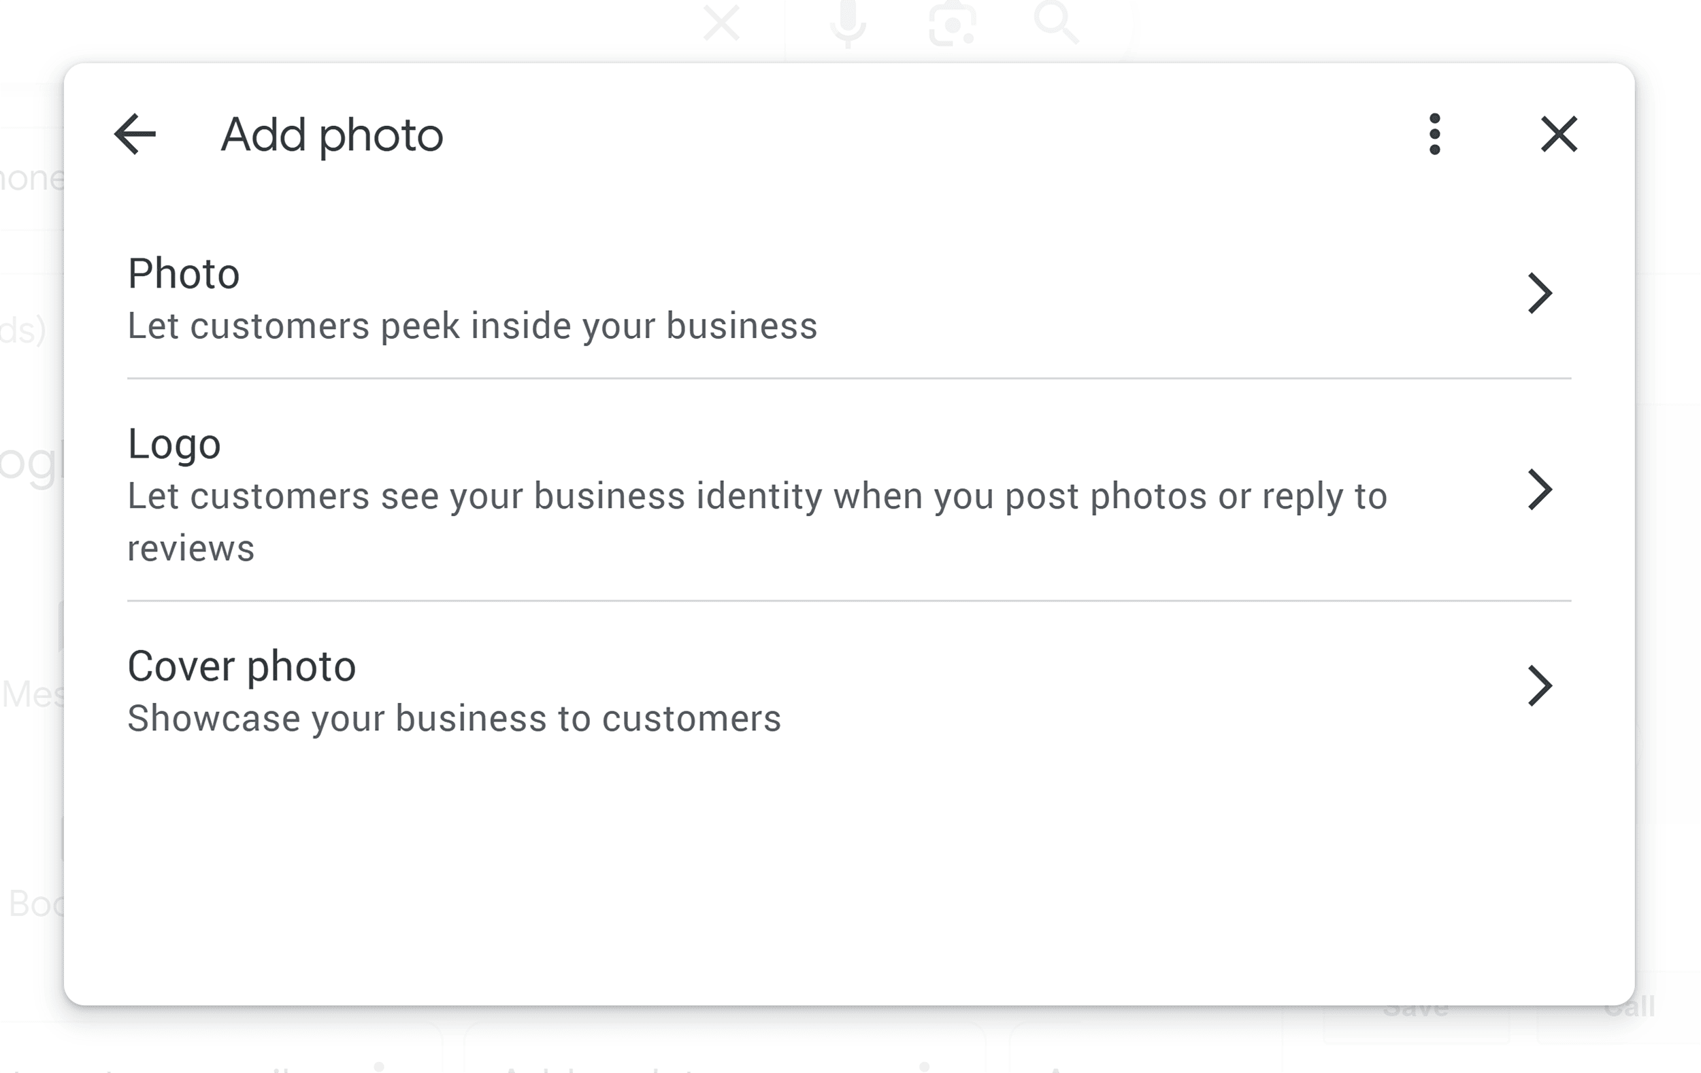This screenshot has height=1073, width=1701.
Task: Open the three-dot overflow menu
Action: (x=1434, y=134)
